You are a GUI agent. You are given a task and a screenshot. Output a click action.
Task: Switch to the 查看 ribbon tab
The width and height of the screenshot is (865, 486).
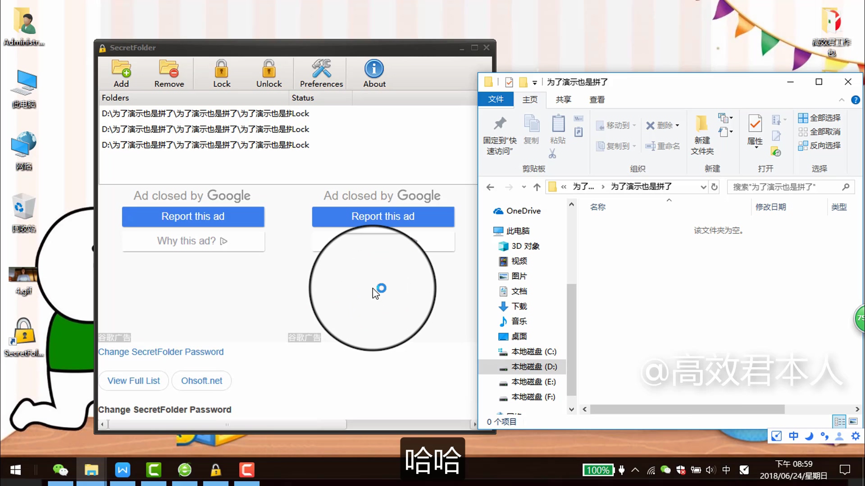point(597,99)
